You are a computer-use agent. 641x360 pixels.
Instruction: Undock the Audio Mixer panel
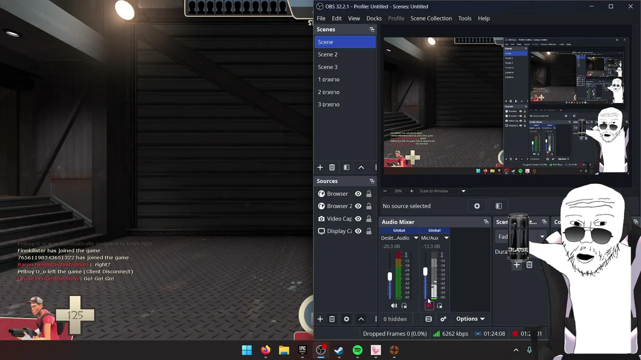point(486,222)
